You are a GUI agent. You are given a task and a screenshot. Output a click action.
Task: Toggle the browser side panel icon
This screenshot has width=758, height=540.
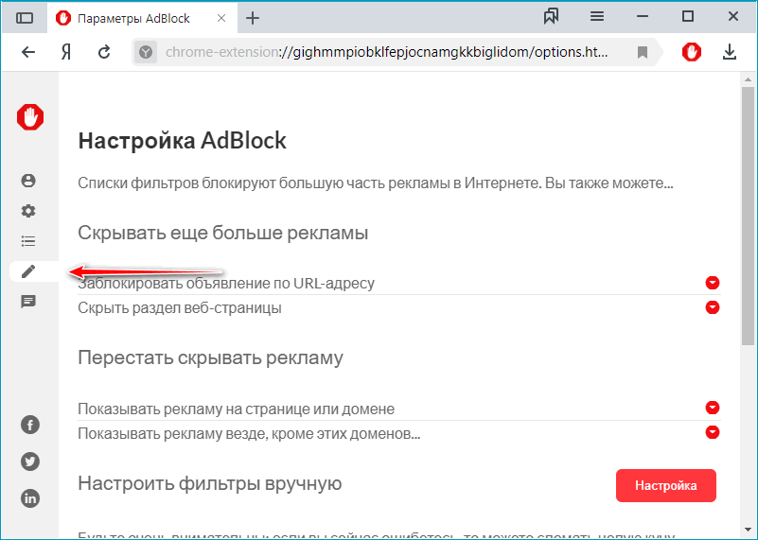(25, 18)
